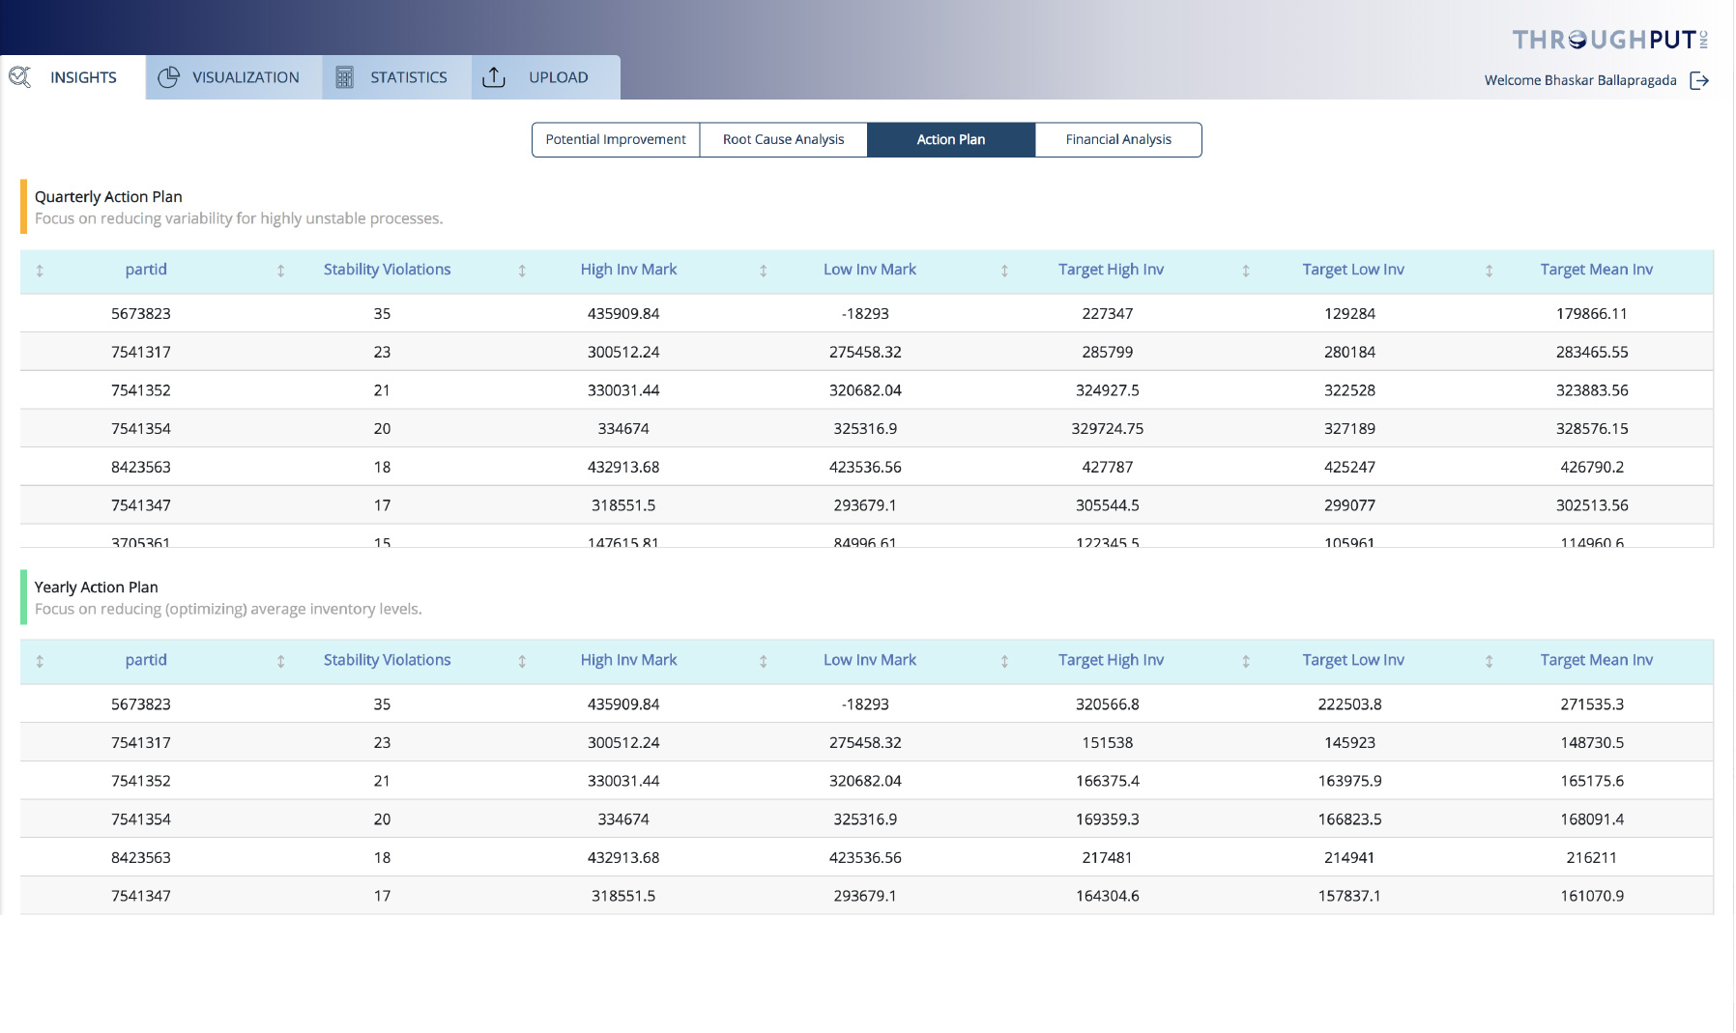Switch to the Potential Improvement tab
This screenshot has width=1736, height=1033.
[x=615, y=139]
